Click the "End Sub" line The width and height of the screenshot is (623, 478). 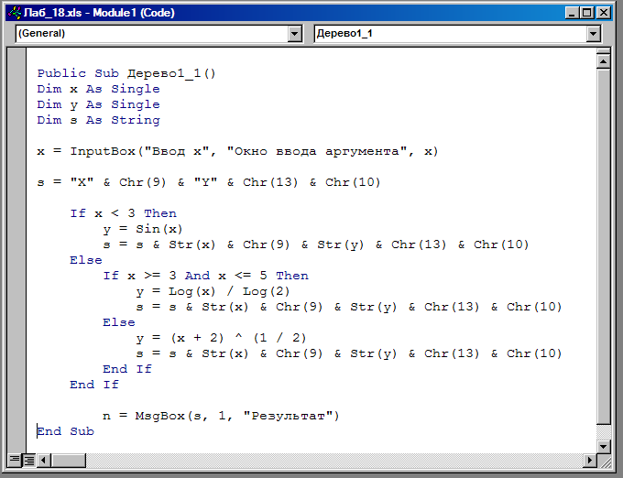(x=66, y=431)
